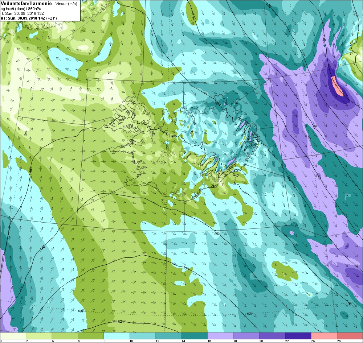This screenshot has width=363, height=343.
Task: Click the "Veðurstofan/Harmonie" title text
Action: coord(26,4)
